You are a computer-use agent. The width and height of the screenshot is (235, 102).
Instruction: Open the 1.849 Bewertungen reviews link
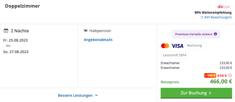(216, 17)
